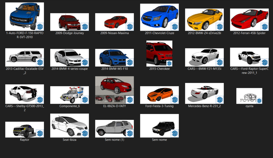Click the file name 'Sem-nome (1)'

pos(115,140)
